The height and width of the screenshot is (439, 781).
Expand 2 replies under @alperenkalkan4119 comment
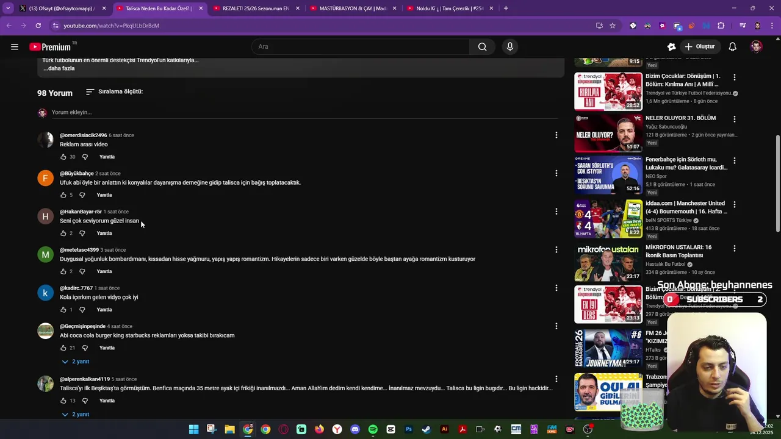pos(76,414)
